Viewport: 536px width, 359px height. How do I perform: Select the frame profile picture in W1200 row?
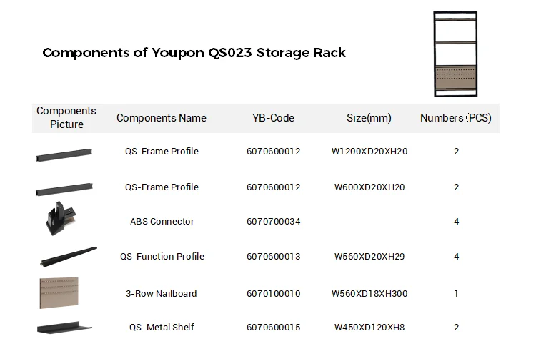pos(64,153)
